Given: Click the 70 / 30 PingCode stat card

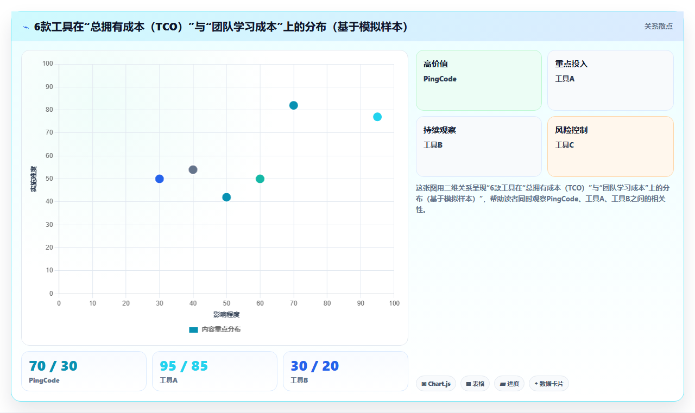Looking at the screenshot, I should [x=84, y=371].
